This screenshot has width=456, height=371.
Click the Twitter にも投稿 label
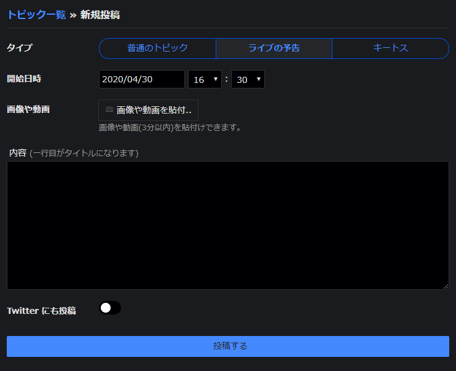(41, 311)
